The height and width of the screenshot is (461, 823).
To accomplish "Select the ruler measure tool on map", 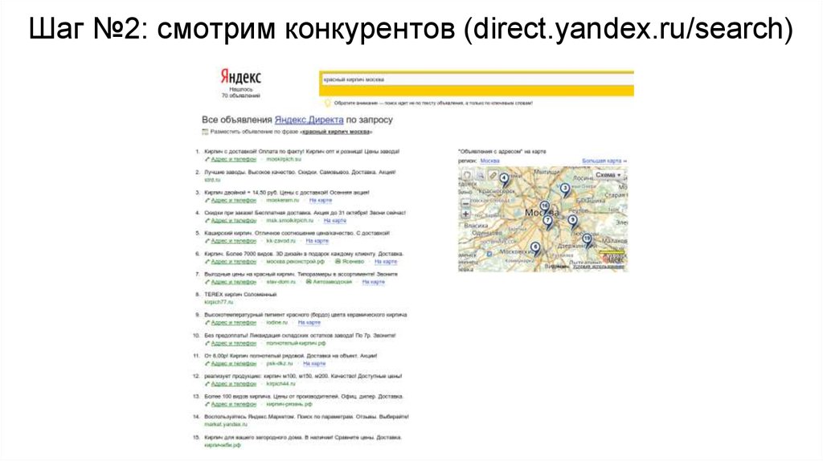I will pyautogui.click(x=493, y=175).
